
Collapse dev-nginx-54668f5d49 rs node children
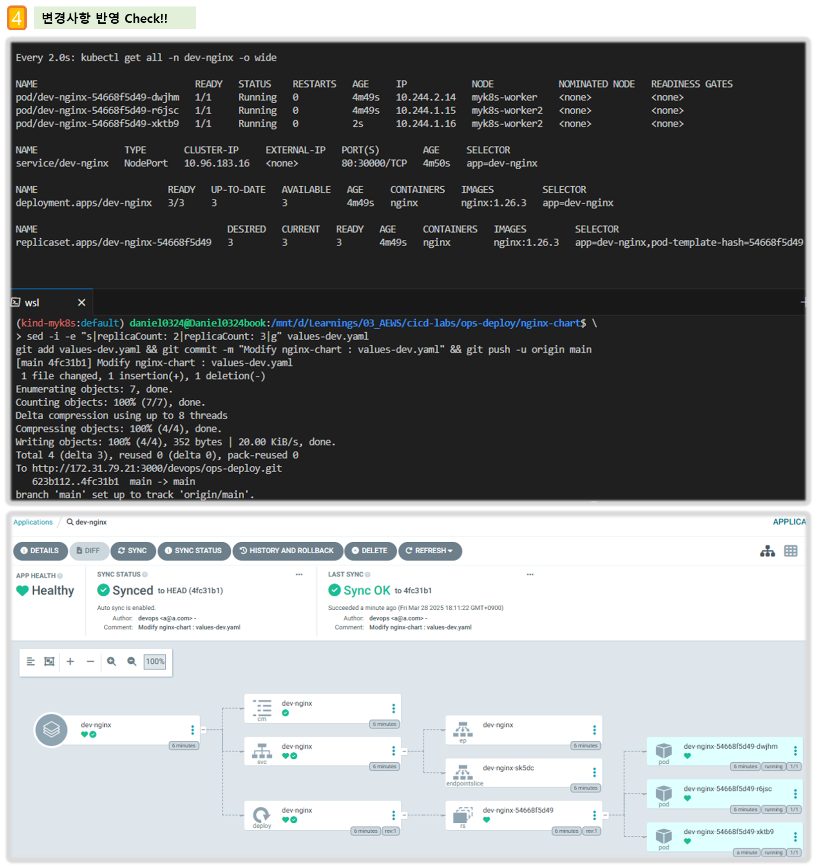click(605, 815)
